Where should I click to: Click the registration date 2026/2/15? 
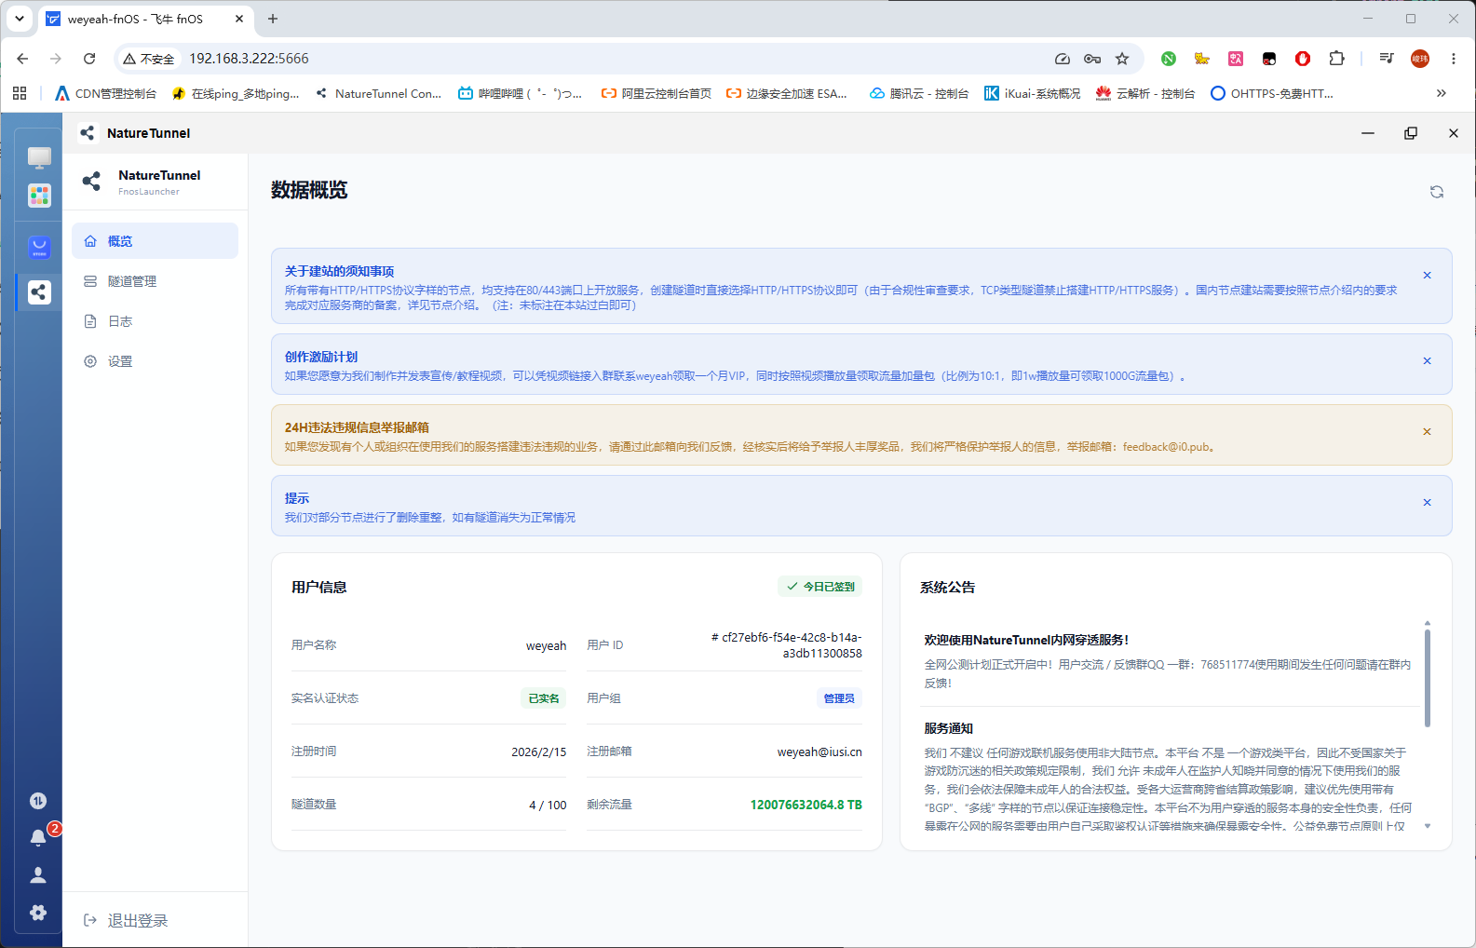(538, 752)
